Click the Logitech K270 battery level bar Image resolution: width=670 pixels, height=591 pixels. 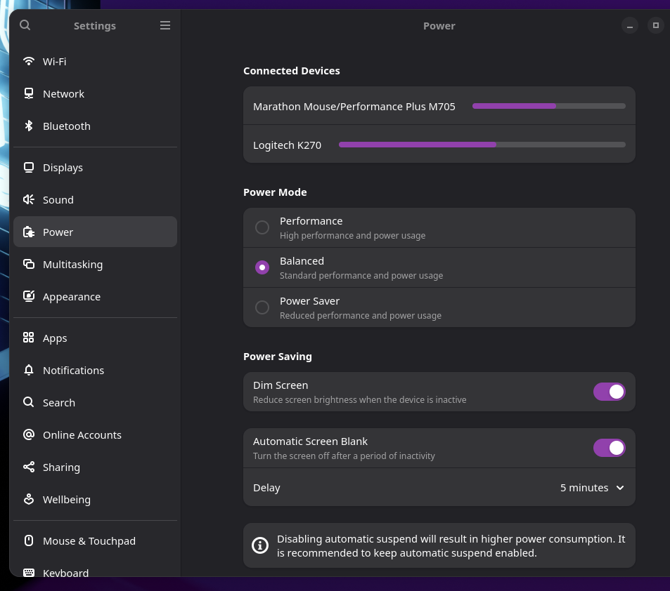(482, 145)
